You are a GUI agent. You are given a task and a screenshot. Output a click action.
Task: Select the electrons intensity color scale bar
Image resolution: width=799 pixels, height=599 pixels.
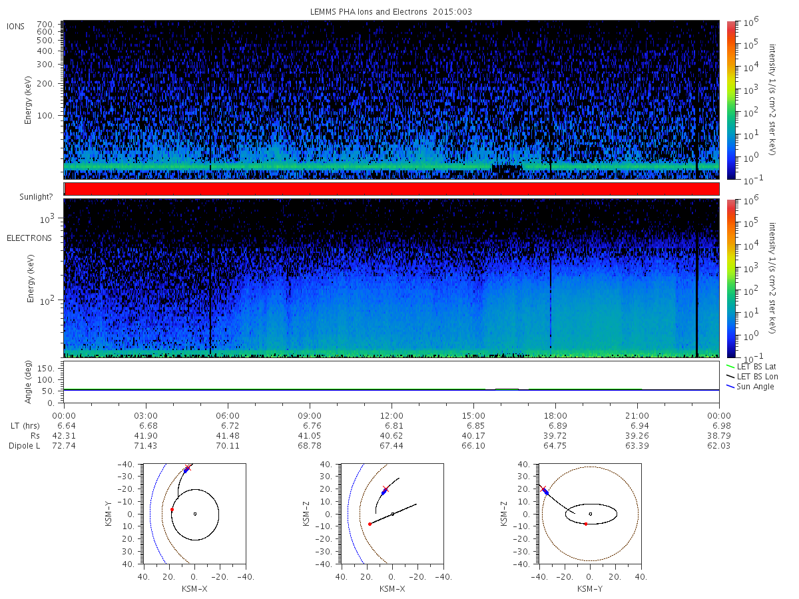coord(731,278)
